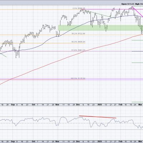
Task: Select the Sep label on the bottom date axis
Action: point(13,141)
